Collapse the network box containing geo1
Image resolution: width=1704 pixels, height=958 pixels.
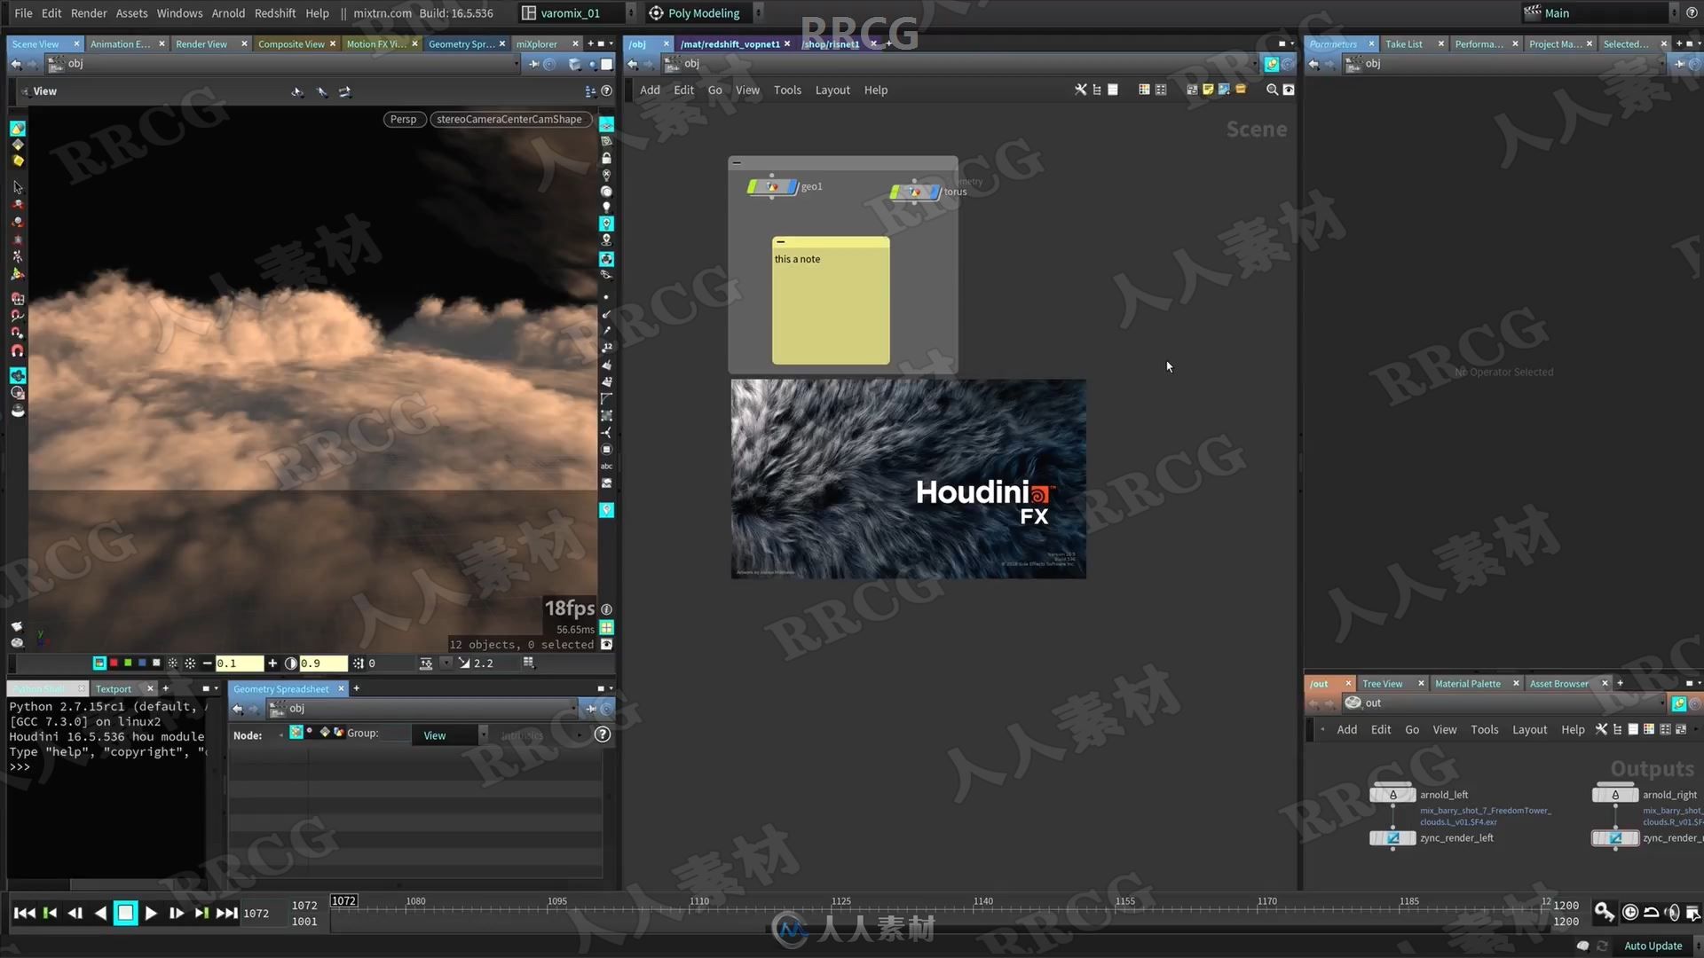tap(737, 163)
